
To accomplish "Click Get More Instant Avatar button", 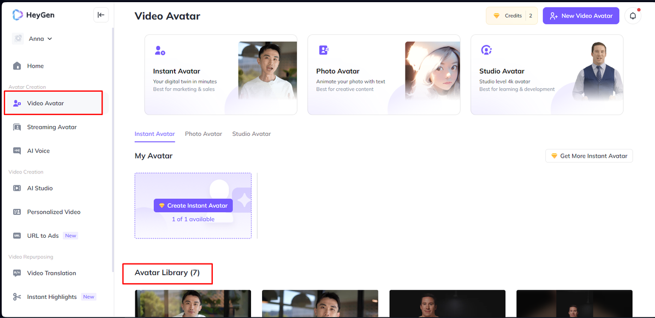I will coord(589,156).
